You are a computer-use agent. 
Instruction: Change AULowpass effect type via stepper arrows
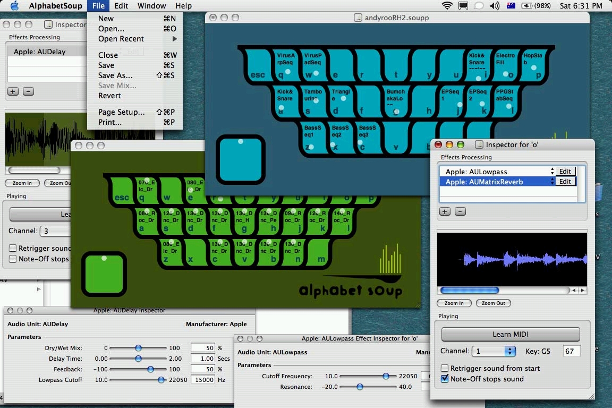click(x=552, y=172)
